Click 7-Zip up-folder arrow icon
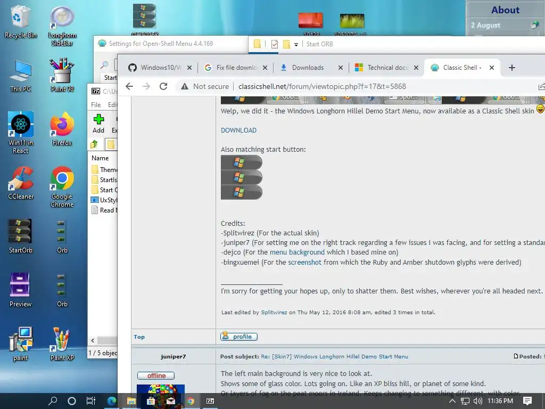 coord(94,144)
